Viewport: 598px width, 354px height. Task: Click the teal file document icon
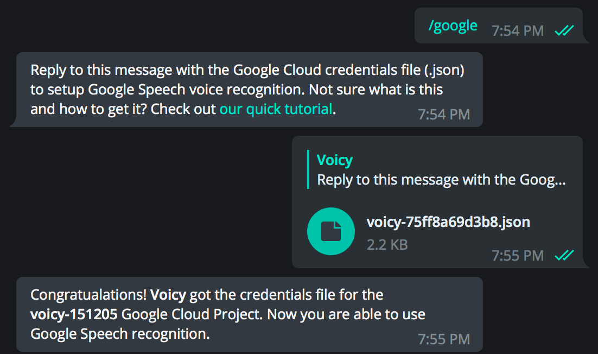tap(330, 231)
